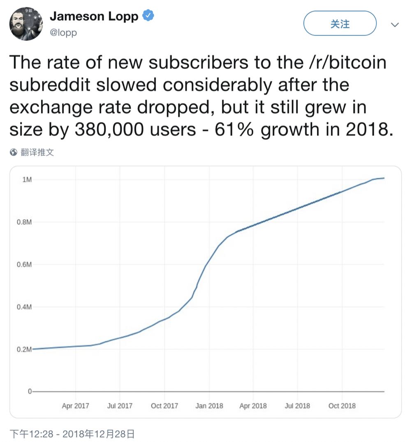Click the blue verified badge
The image size is (412, 442).
tap(148, 16)
